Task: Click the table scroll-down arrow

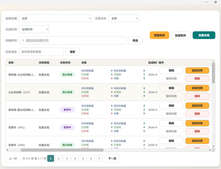Action: point(213,146)
